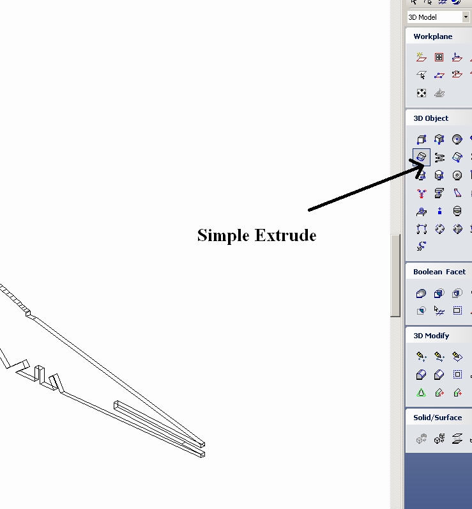Click the 3D Model combo box field

tap(434, 17)
